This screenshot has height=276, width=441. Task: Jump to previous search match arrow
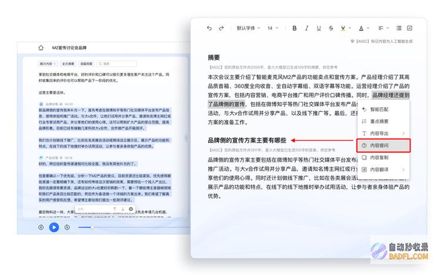point(115,209)
